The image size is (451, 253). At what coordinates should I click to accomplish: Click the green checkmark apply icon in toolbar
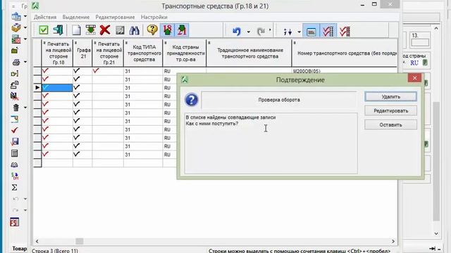click(x=44, y=30)
